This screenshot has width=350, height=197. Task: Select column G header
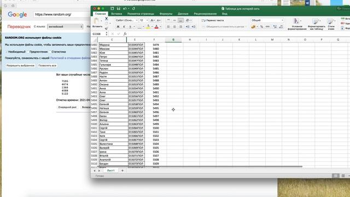coord(173,39)
